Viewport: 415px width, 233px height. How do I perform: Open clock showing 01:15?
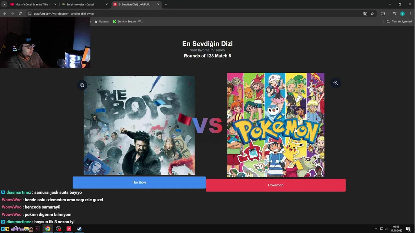(396, 229)
